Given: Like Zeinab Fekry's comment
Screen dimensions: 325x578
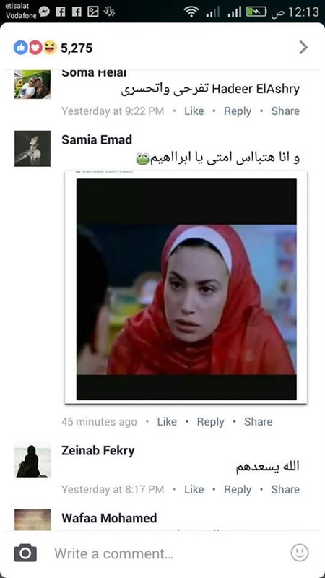Looking at the screenshot, I should pos(194,490).
